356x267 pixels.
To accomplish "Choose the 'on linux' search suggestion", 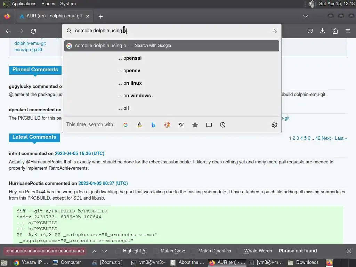I will click(x=172, y=83).
